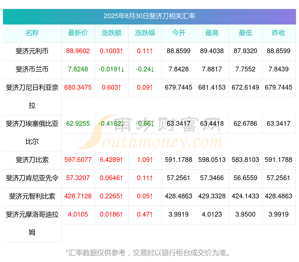Image resolution: width=299 pixels, height=262 pixels.
Task: Click the percent change 0.09↑
Action: 145,87
